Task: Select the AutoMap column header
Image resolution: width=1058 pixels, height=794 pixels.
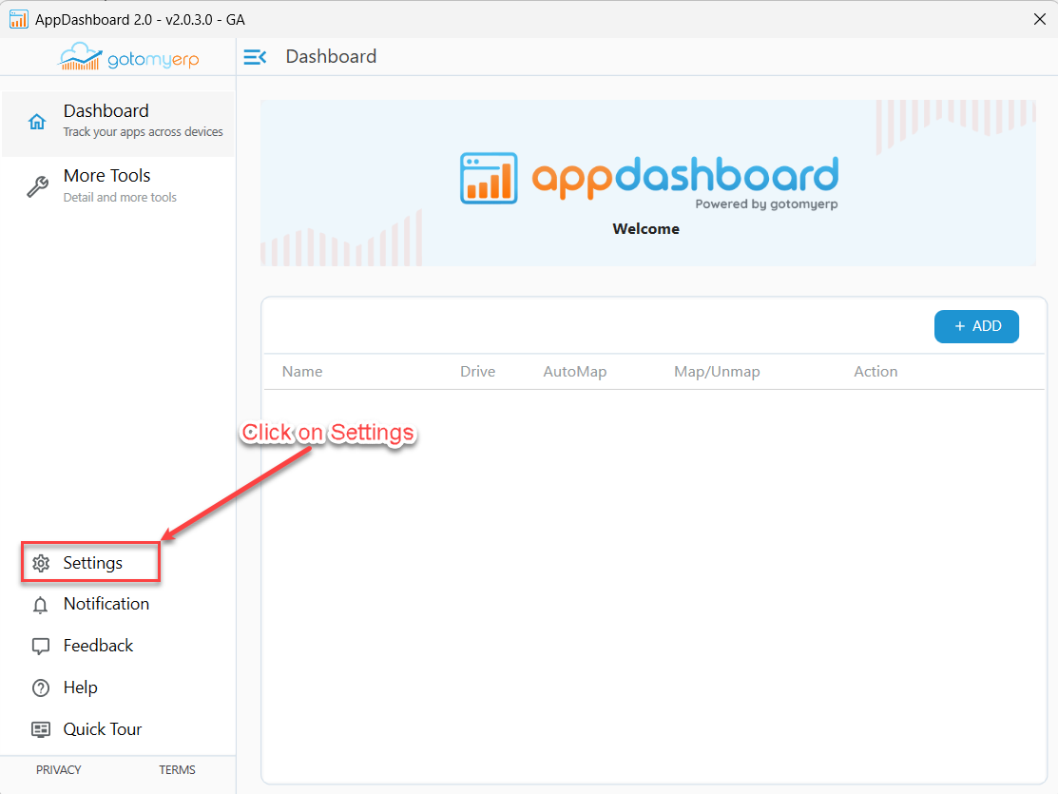Action: [x=574, y=372]
